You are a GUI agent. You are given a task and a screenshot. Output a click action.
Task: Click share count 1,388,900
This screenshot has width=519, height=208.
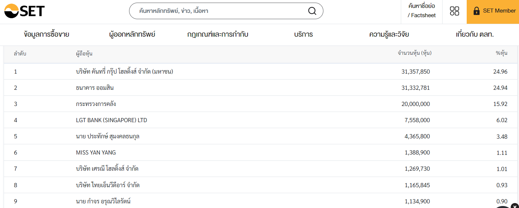click(x=417, y=153)
